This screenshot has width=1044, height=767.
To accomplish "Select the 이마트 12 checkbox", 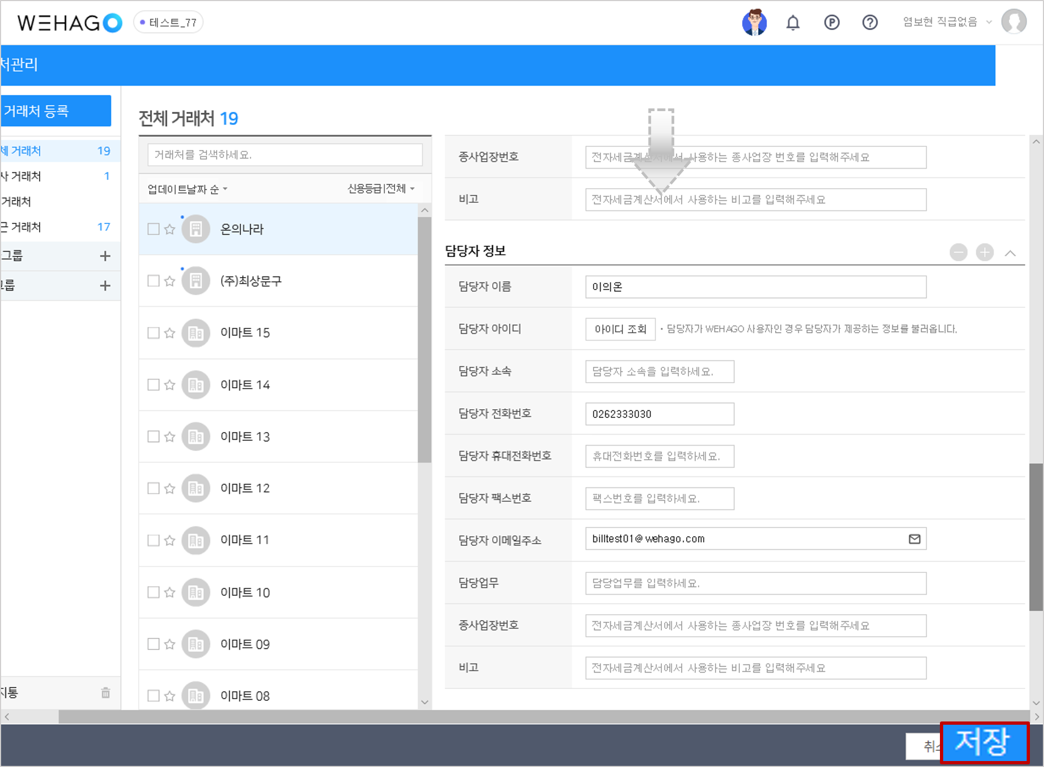I will (153, 488).
